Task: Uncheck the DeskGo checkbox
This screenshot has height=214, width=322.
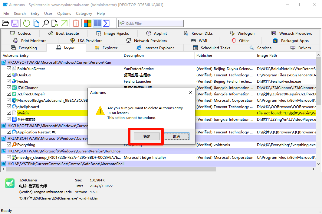Action: tap(9, 75)
